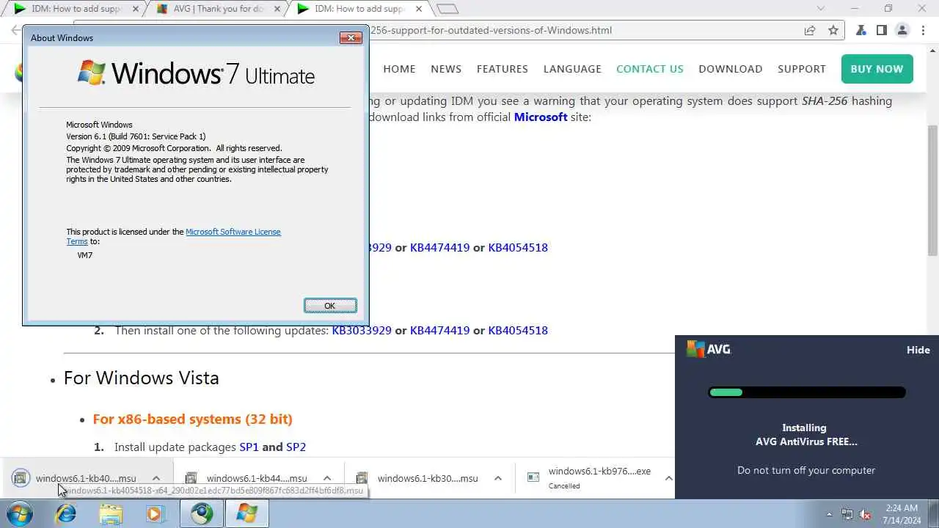Launch Windows Media Player from taskbar
939x528 pixels.
[155, 513]
